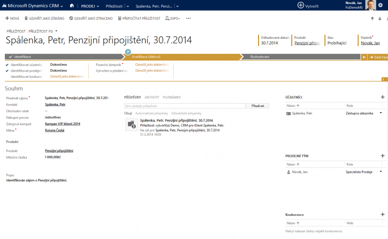The height and width of the screenshot is (239, 388).
Task: Click NOVÁ to create new record
Action: pyautogui.click(x=13, y=18)
